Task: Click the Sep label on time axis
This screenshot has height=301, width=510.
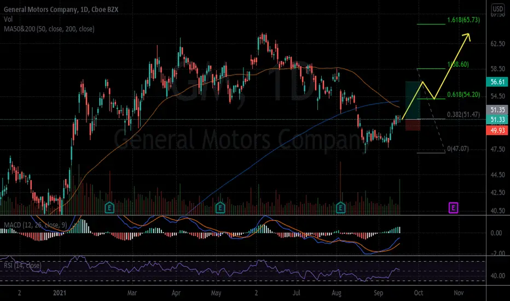Action: pos(378,293)
